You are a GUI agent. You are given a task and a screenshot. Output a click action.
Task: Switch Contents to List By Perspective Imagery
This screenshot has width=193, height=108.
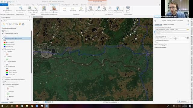click(x=23, y=24)
